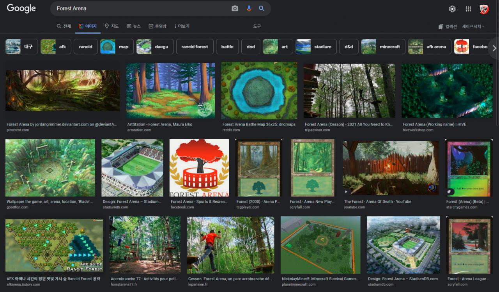Viewport: 499px width, 292px height.
Task: Open Design: Forest Arena Stadium image, second row
Action: [x=132, y=168]
